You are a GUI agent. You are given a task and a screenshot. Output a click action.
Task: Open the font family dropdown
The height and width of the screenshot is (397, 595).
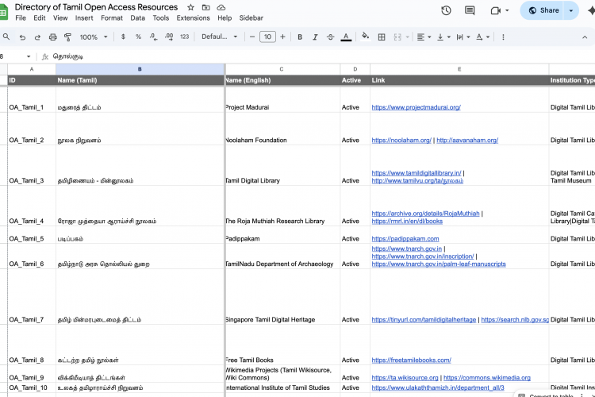[x=219, y=37]
